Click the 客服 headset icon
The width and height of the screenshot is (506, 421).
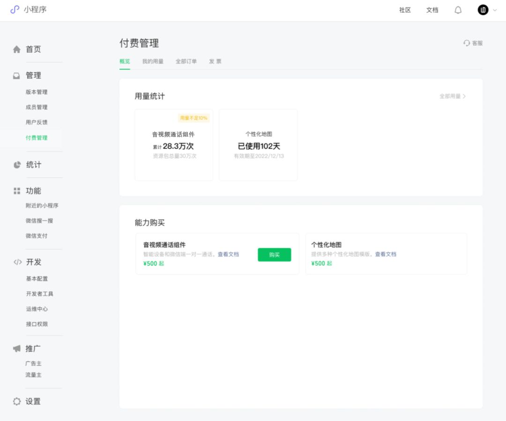[x=466, y=43]
